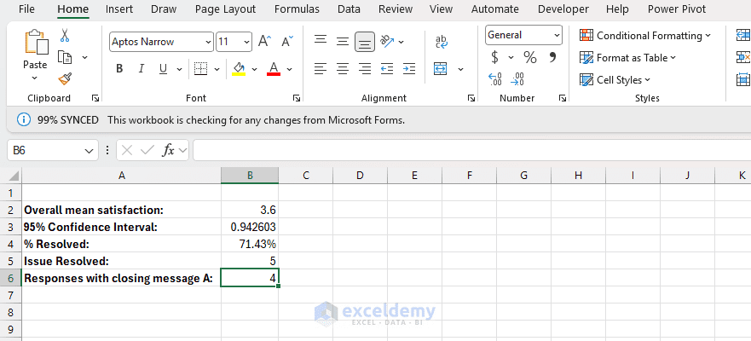The height and width of the screenshot is (341, 751).
Task: Switch to the Data tab
Action: click(x=349, y=9)
